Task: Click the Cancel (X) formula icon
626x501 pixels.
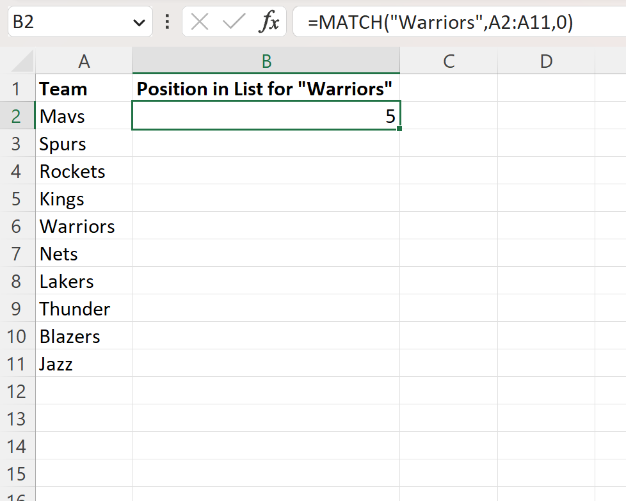Action: click(x=200, y=23)
